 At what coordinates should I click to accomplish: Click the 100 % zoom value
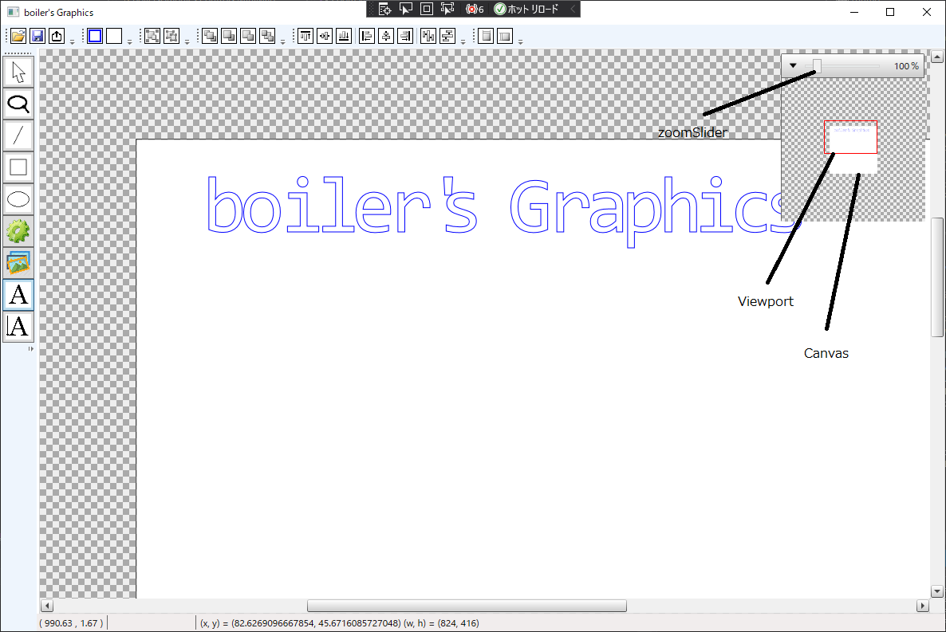pyautogui.click(x=906, y=65)
